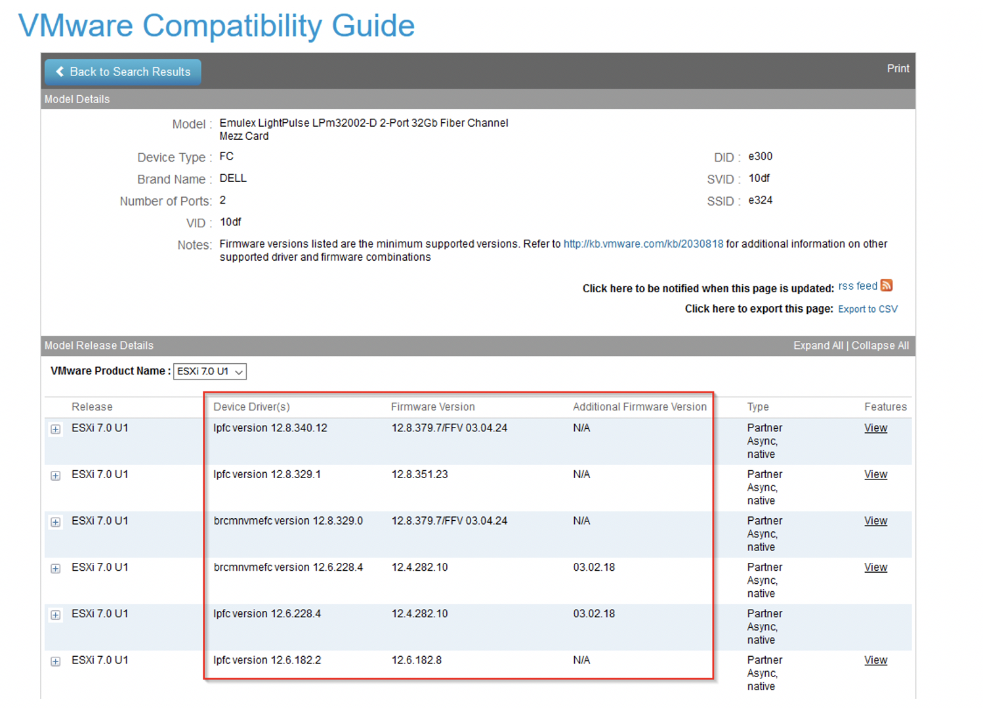This screenshot has width=983, height=708.
Task: Click the Print option
Action: 898,68
